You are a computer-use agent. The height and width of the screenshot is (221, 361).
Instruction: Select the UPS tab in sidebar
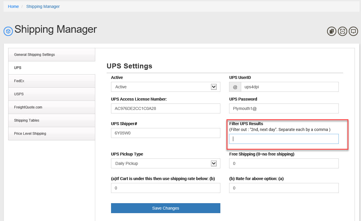coord(52,68)
